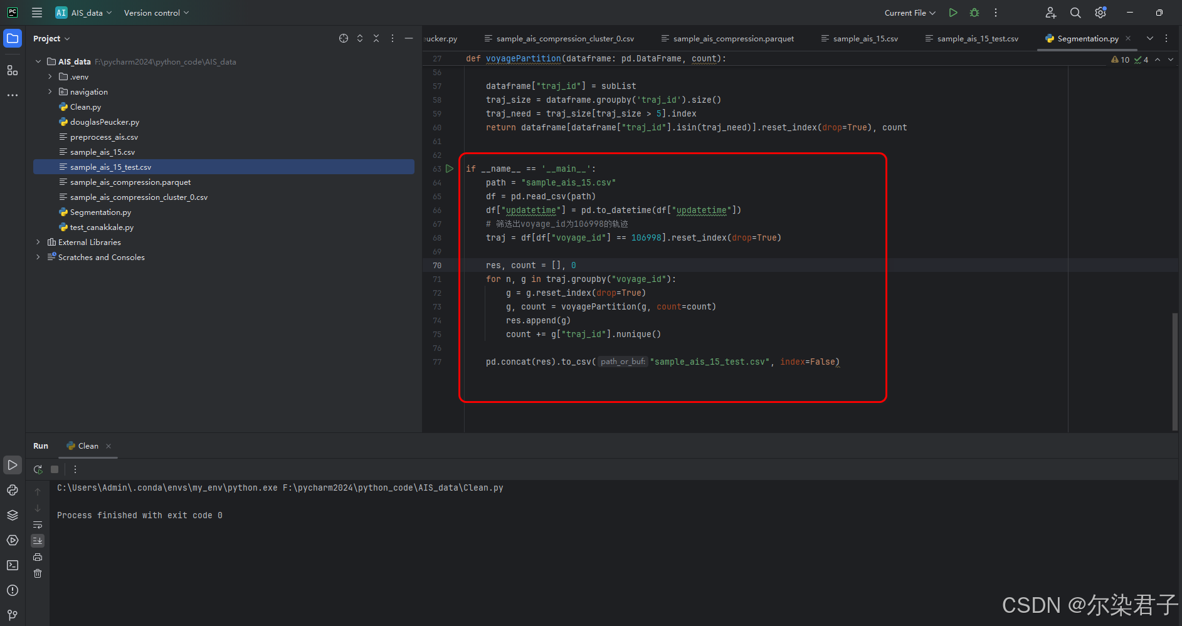Open Project view mode dropdown
1182x626 pixels.
click(51, 38)
